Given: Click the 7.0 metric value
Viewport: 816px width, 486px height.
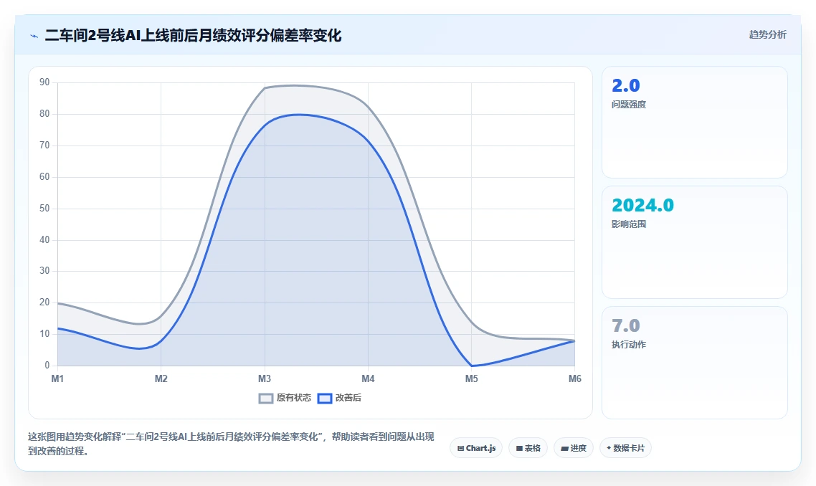Looking at the screenshot, I should coord(625,325).
